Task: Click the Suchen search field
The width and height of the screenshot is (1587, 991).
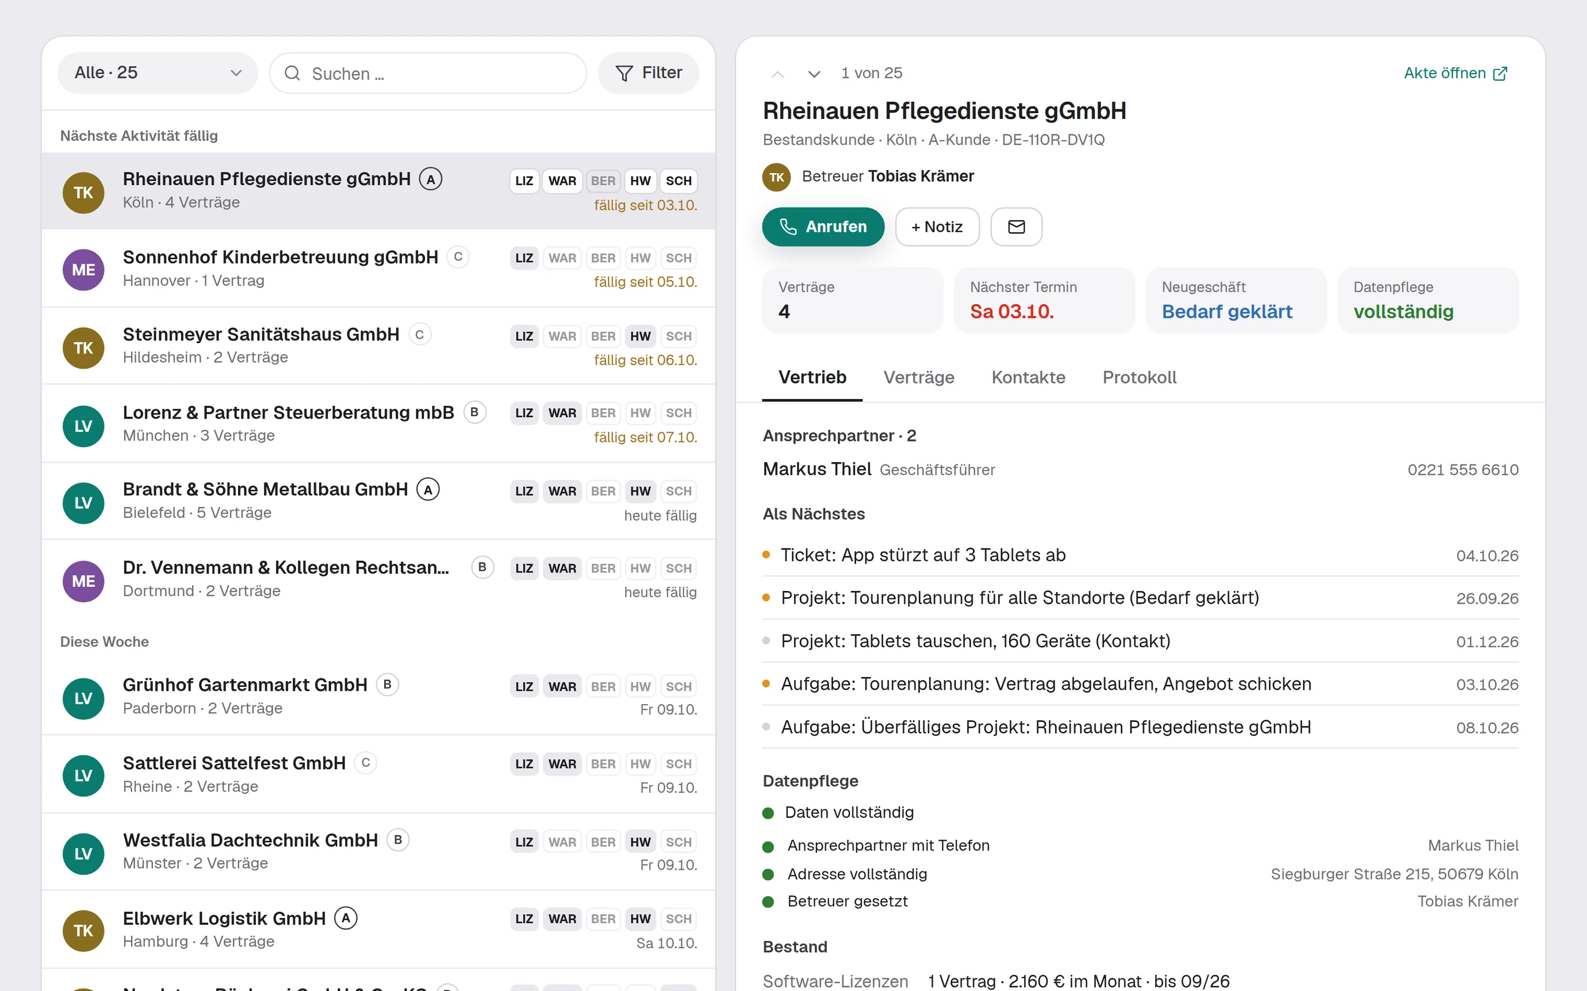Action: pyautogui.click(x=427, y=74)
